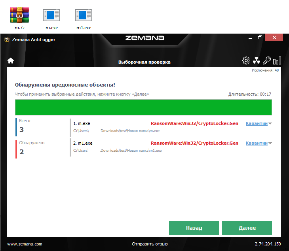Open license key icon
This screenshot has width=289, height=251.
pyautogui.click(x=266, y=60)
